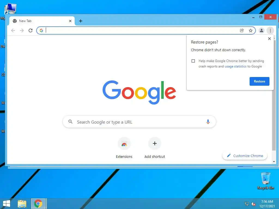The height and width of the screenshot is (209, 279).
Task: Click Customize Chrome button
Action: 245,156
